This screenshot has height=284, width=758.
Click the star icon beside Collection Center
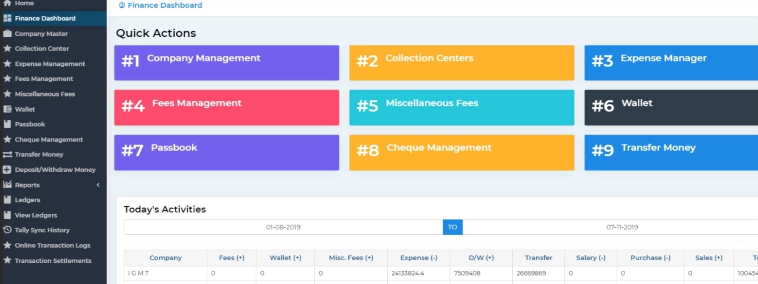click(7, 48)
